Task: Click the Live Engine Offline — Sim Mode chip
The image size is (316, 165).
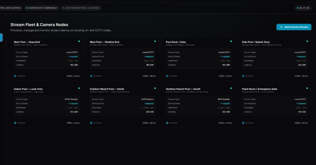Action: point(81,8)
